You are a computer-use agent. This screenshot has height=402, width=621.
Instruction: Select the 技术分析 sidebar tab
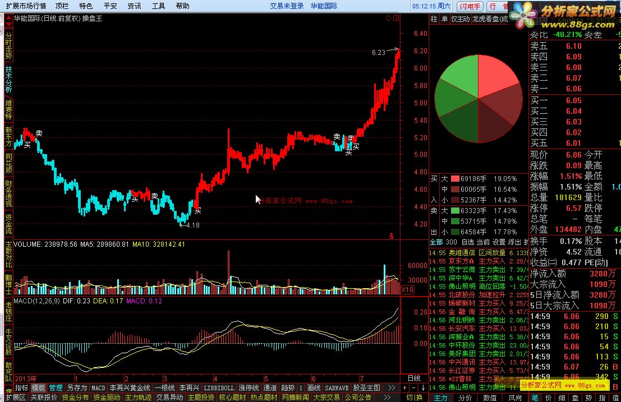8,78
